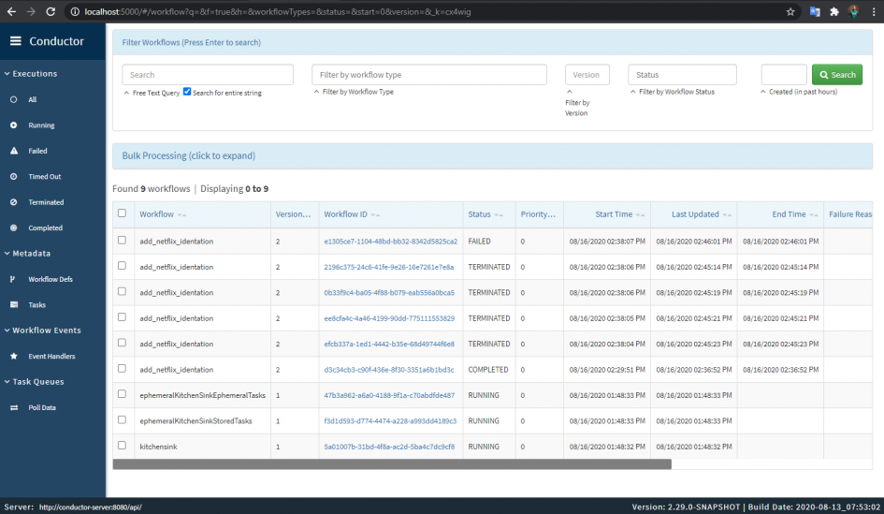Click the Timed Out clock icon
Screen dimensions: 884x514
[13, 177]
